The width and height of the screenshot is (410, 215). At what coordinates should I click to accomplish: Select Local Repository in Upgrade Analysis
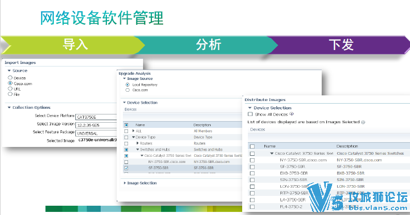pos(128,85)
